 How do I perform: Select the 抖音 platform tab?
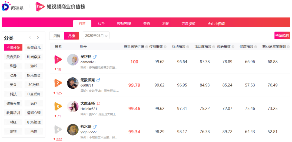[x=82, y=23]
